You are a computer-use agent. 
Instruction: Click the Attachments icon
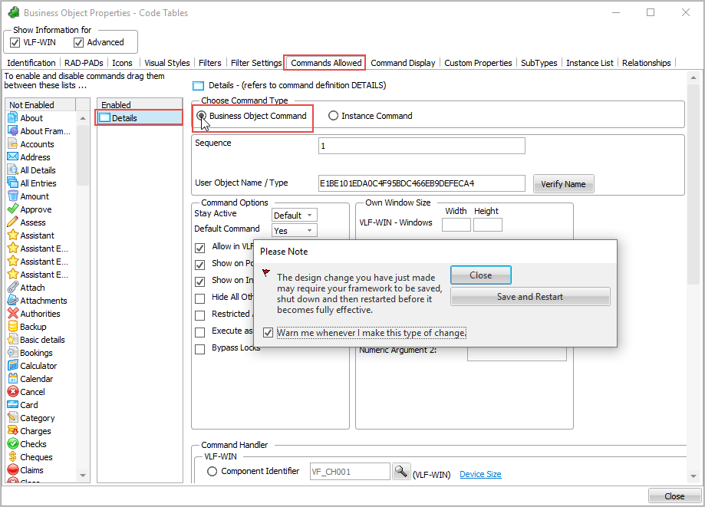pos(12,300)
